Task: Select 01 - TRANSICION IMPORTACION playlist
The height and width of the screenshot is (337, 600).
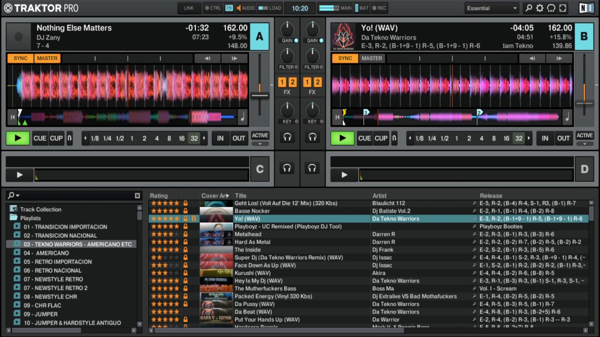Action: [x=65, y=227]
